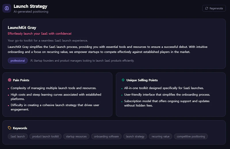The height and width of the screenshot is (149, 230).
Task: Select the 'launch strategy' keyword chip
Action: (x=135, y=136)
